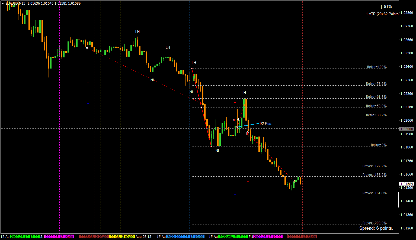Click the 'Proyec. 161.8%' projection label
416x240 pixels.
tap(375, 193)
